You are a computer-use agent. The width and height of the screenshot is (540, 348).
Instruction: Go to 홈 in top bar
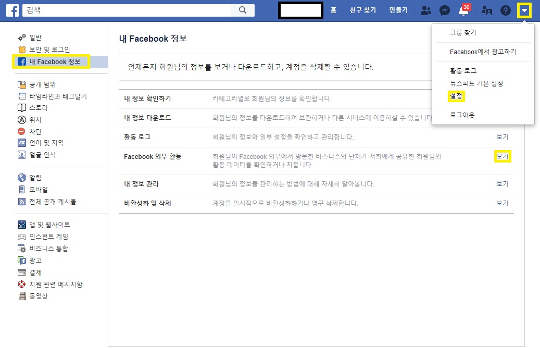(x=333, y=10)
